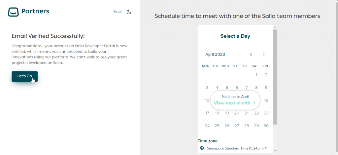
Task: Switch language to العربية
Action: click(x=118, y=12)
